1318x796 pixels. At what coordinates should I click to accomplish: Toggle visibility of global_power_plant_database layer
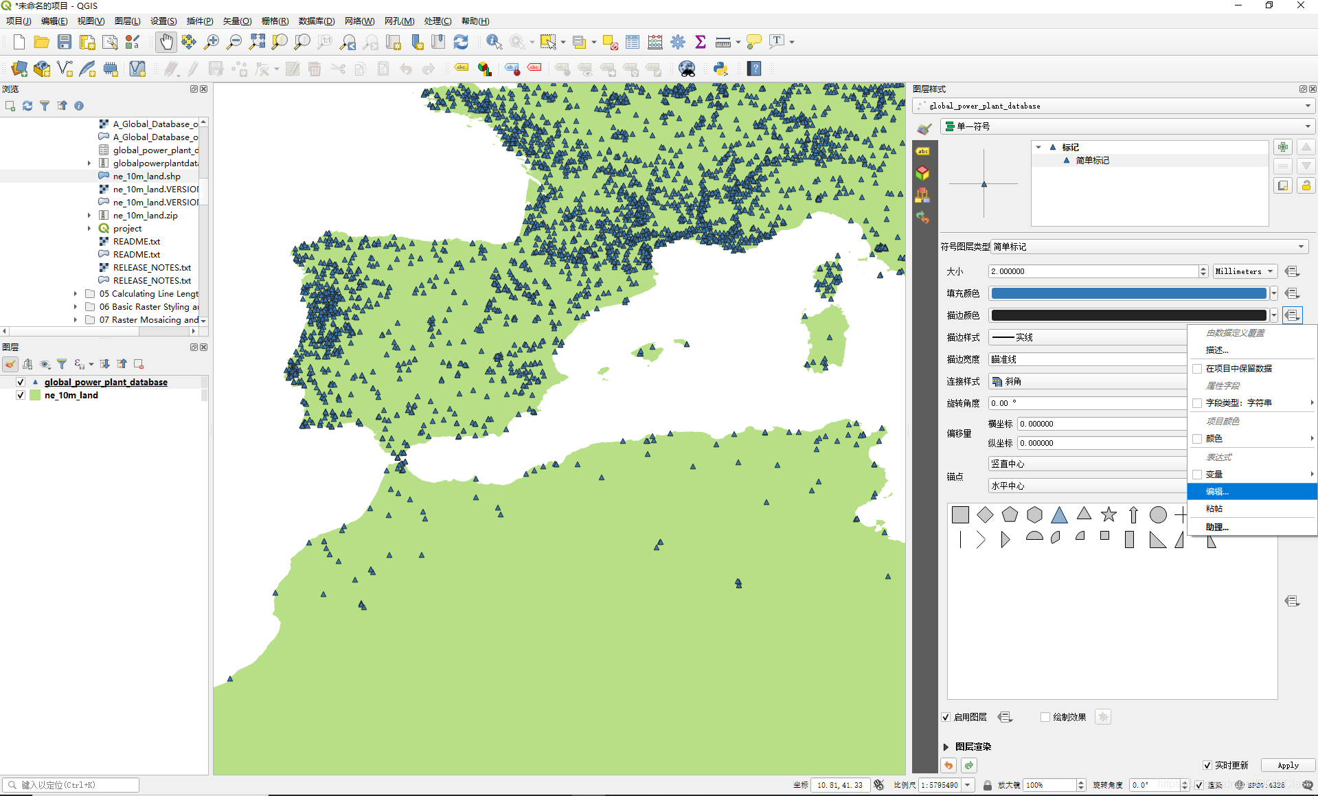[x=21, y=382]
